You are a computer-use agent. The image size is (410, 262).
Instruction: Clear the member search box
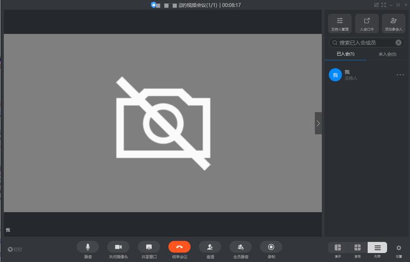398,42
